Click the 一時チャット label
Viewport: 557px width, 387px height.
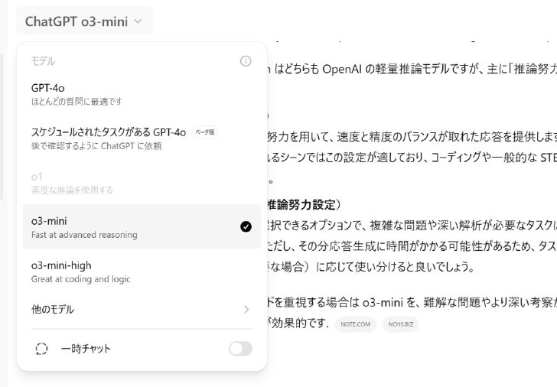pyautogui.click(x=86, y=349)
